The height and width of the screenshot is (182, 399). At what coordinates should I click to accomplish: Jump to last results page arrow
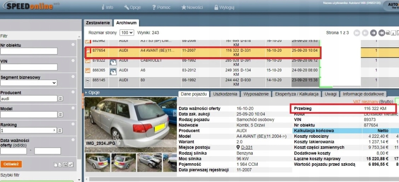[x=381, y=33]
